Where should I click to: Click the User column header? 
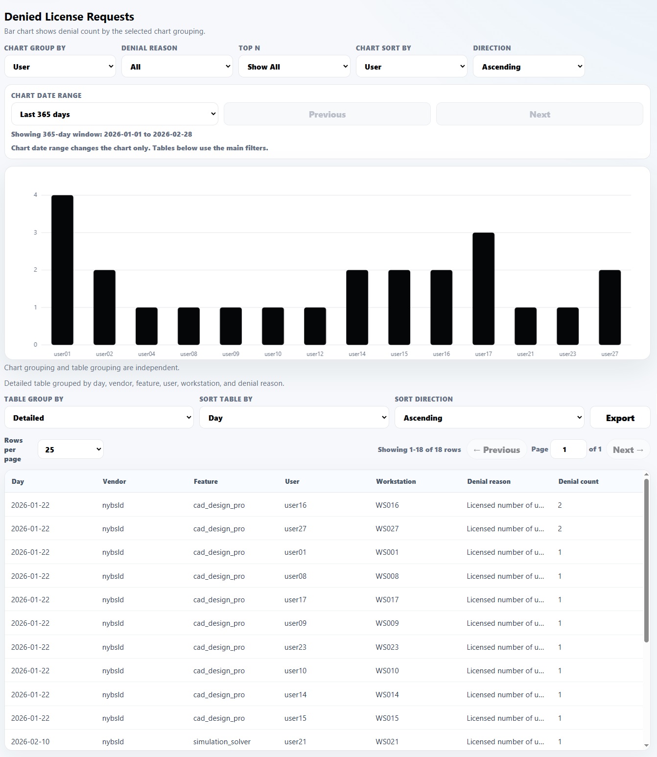click(292, 481)
